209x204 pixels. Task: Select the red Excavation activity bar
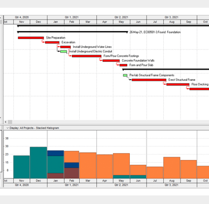[x=52, y=42]
